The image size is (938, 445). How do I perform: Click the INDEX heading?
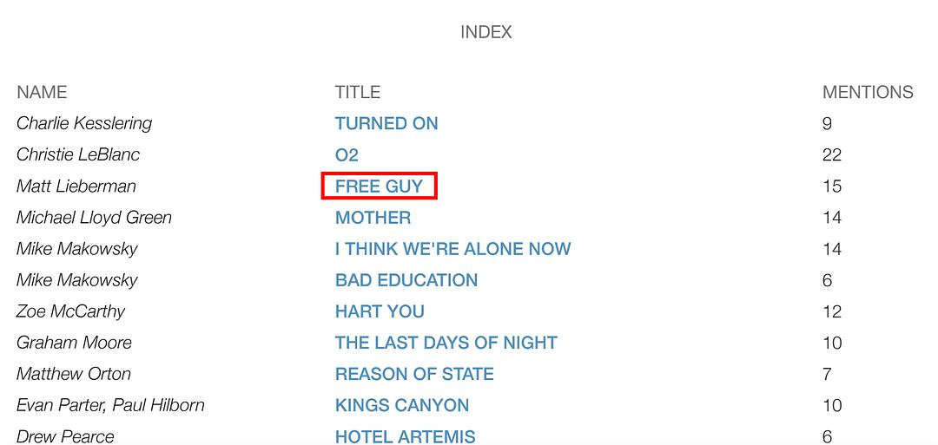pos(486,32)
